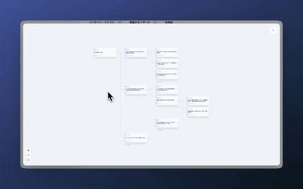
Task: Toggle the chevron of the card feeding the fourth column
Action: point(176,101)
